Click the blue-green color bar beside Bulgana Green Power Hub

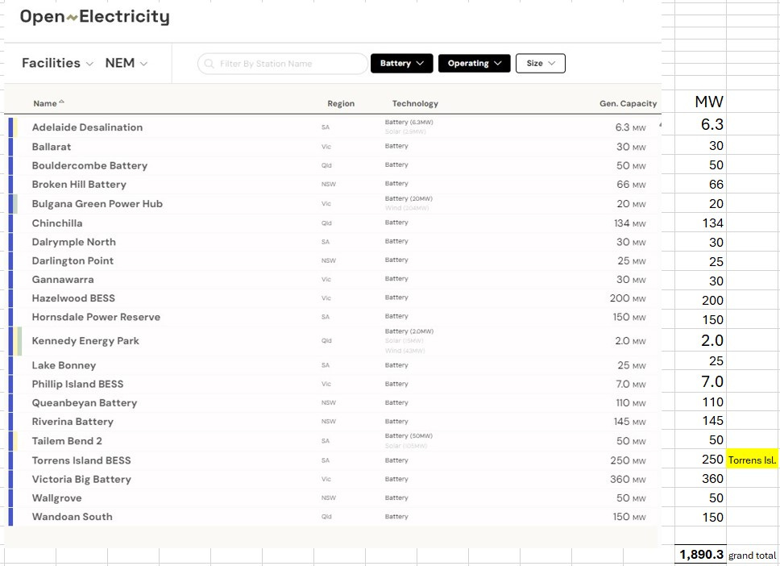(13, 204)
